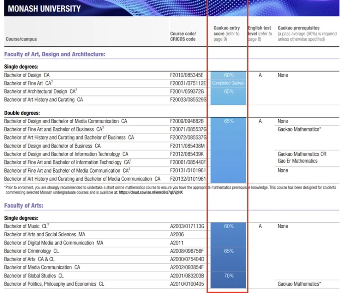The height and width of the screenshot is (293, 341).
Task: Click the Gaokao entry score column header
Action: click(x=227, y=33)
